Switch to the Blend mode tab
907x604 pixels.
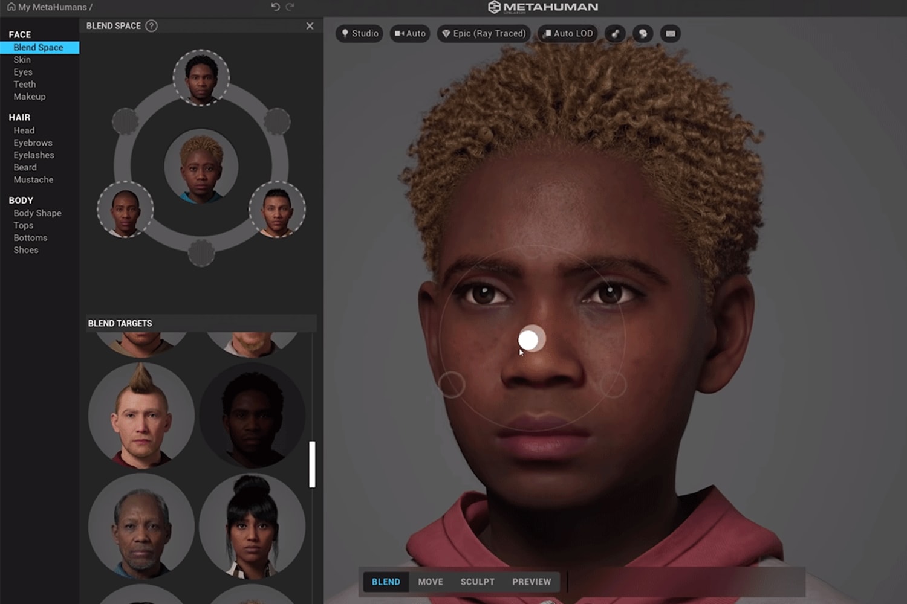(386, 582)
